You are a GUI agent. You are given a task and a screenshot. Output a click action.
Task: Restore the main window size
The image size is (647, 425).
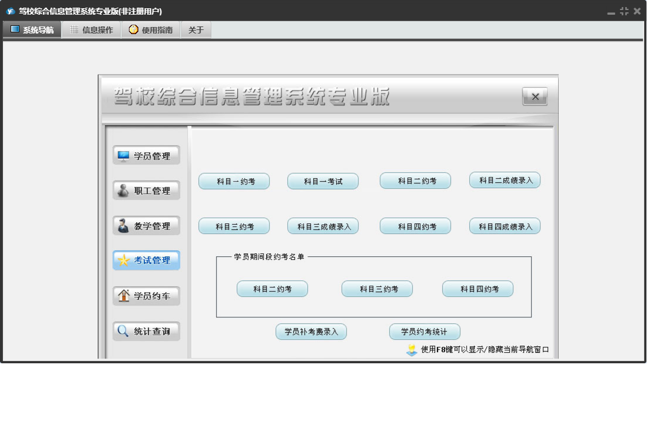coord(624,12)
